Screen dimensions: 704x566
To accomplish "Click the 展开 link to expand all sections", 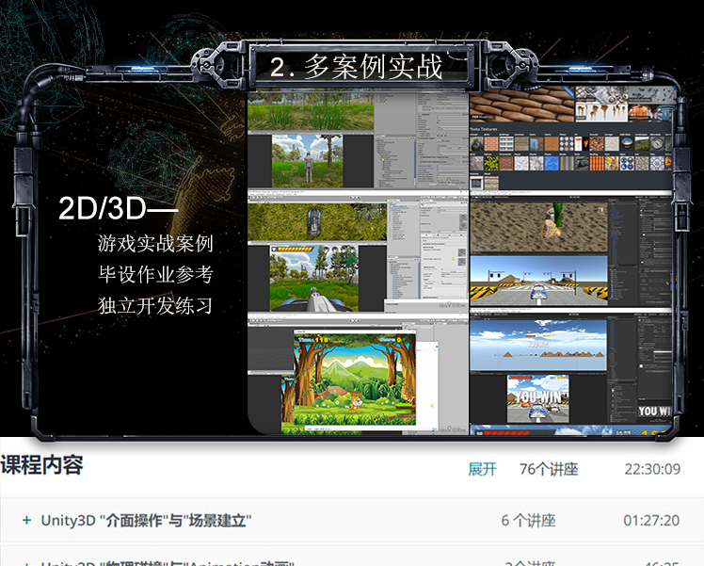I will [482, 469].
